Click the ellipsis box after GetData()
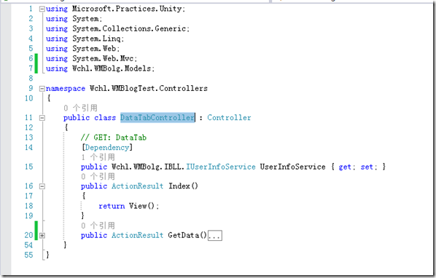This screenshot has width=436, height=278. pos(215,236)
